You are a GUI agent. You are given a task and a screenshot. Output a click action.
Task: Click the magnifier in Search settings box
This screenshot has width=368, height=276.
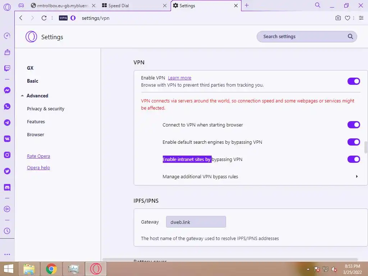(x=350, y=36)
